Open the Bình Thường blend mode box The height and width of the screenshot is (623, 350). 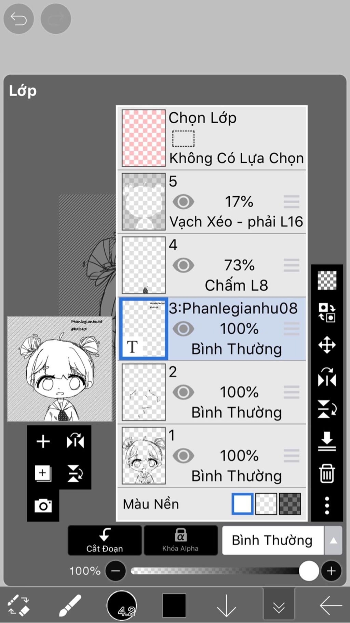coord(273,540)
